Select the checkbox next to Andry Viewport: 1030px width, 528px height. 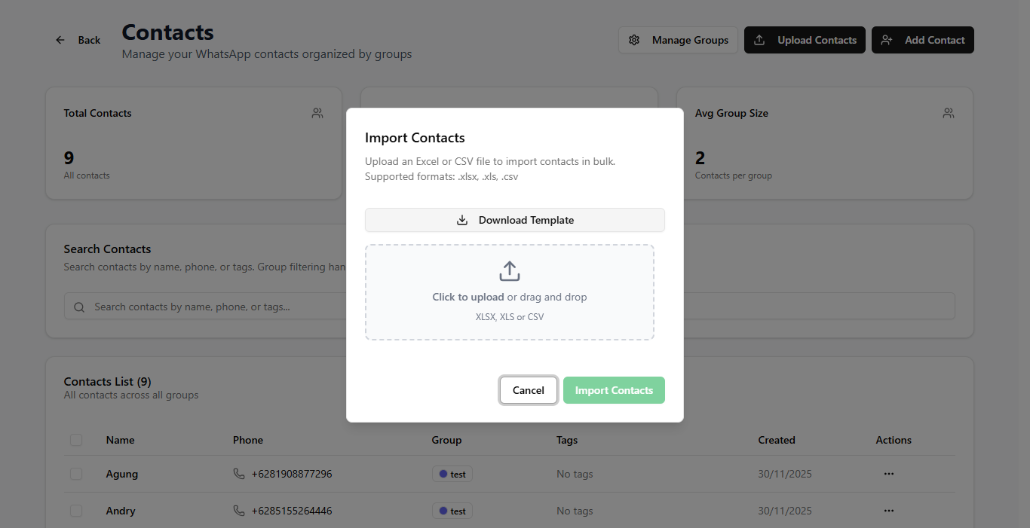point(76,511)
